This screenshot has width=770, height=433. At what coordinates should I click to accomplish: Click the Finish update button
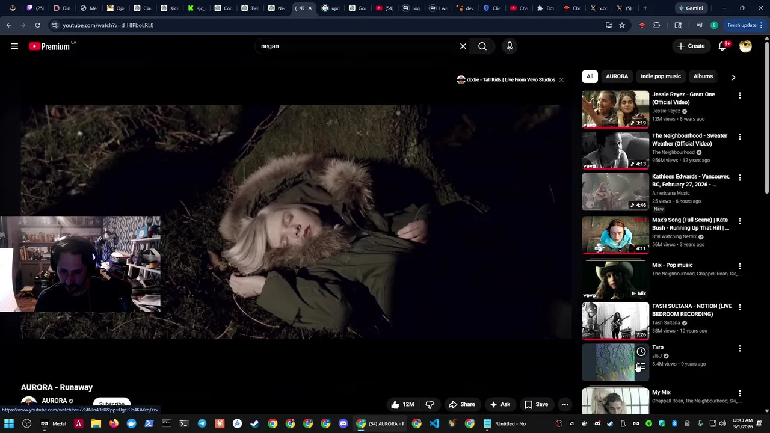click(x=745, y=25)
